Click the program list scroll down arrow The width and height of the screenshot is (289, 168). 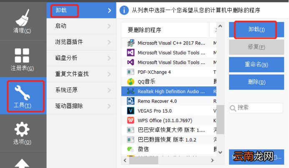click(x=220, y=152)
